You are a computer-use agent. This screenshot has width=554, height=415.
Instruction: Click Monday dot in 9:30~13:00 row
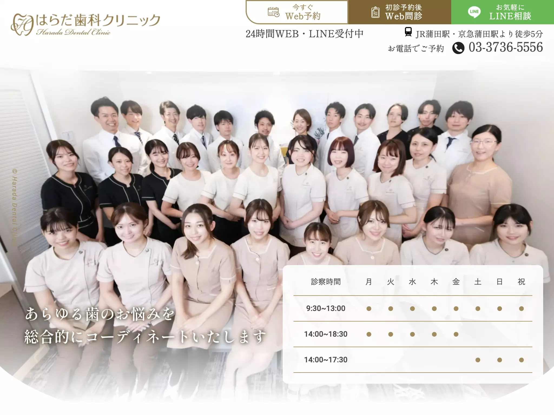pos(369,309)
